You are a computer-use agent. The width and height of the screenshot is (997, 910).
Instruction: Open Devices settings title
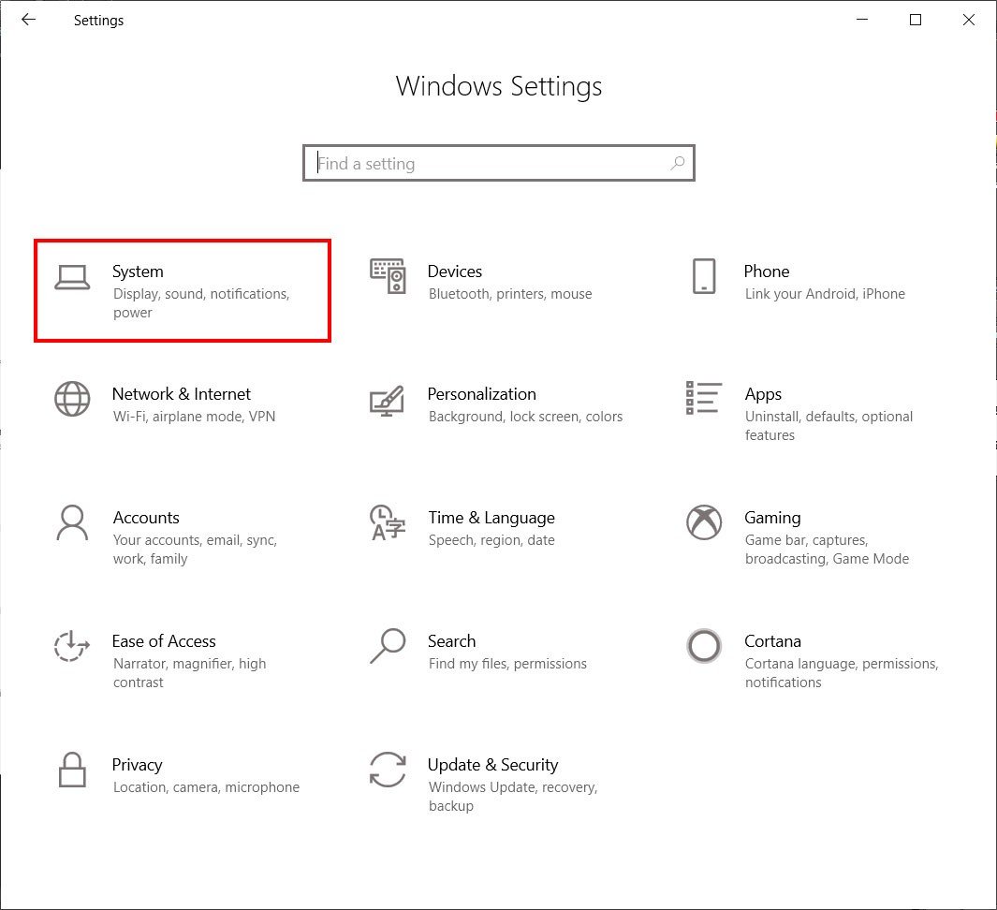pos(455,272)
